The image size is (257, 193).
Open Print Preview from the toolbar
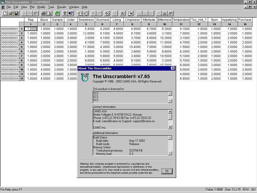[49, 13]
